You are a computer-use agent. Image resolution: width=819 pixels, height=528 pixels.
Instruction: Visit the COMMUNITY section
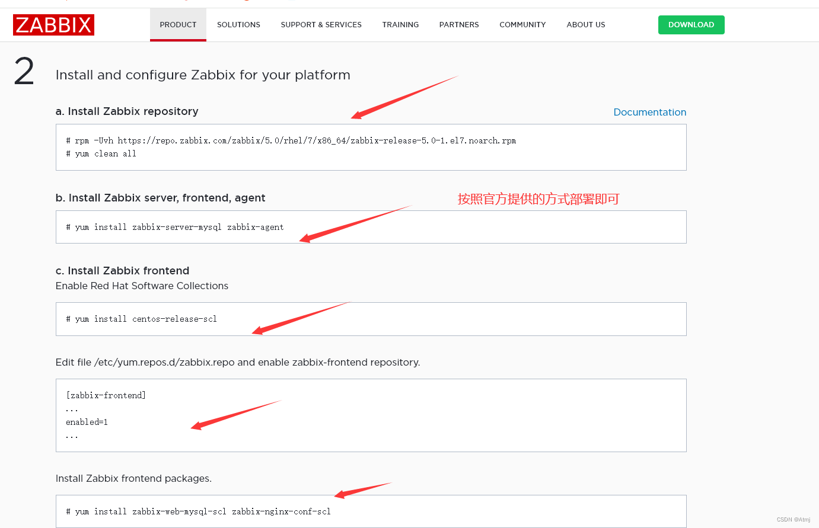pos(522,24)
